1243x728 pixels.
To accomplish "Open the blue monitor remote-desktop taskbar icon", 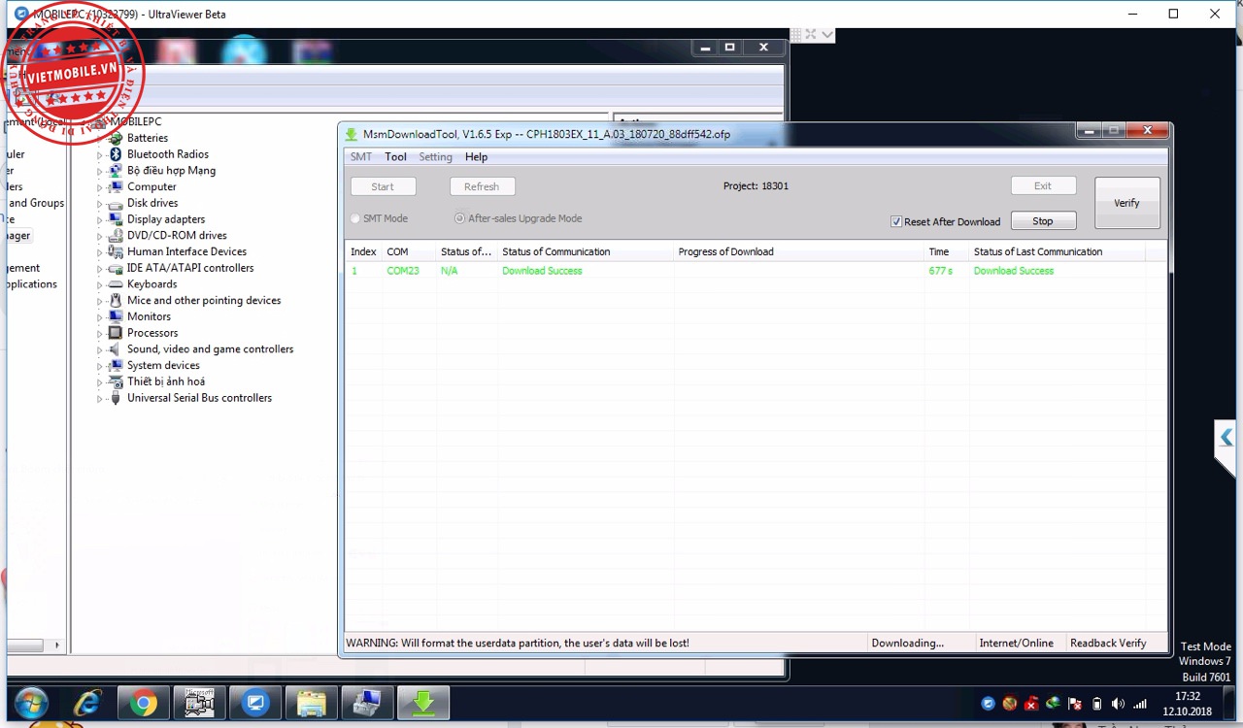I will click(256, 703).
